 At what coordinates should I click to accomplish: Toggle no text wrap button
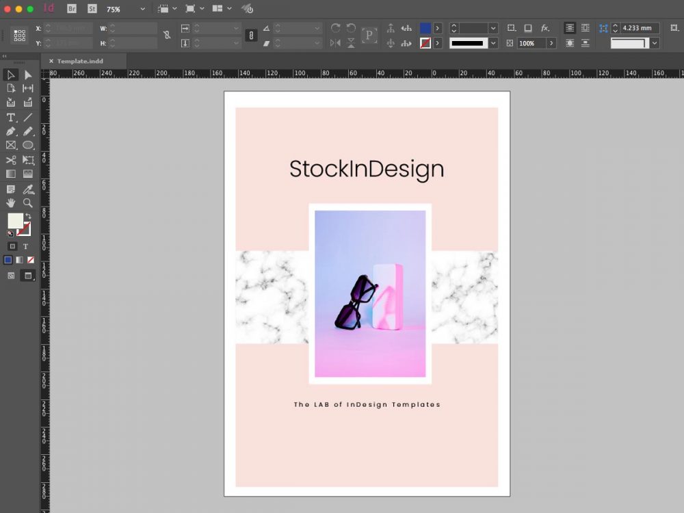570,28
